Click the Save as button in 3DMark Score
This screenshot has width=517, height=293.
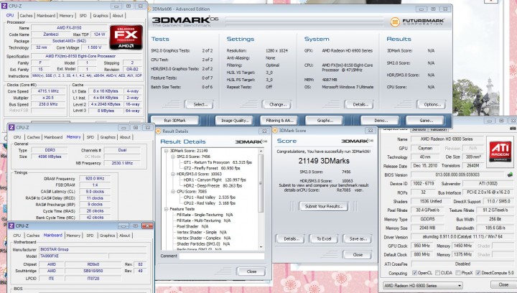pos(358,238)
